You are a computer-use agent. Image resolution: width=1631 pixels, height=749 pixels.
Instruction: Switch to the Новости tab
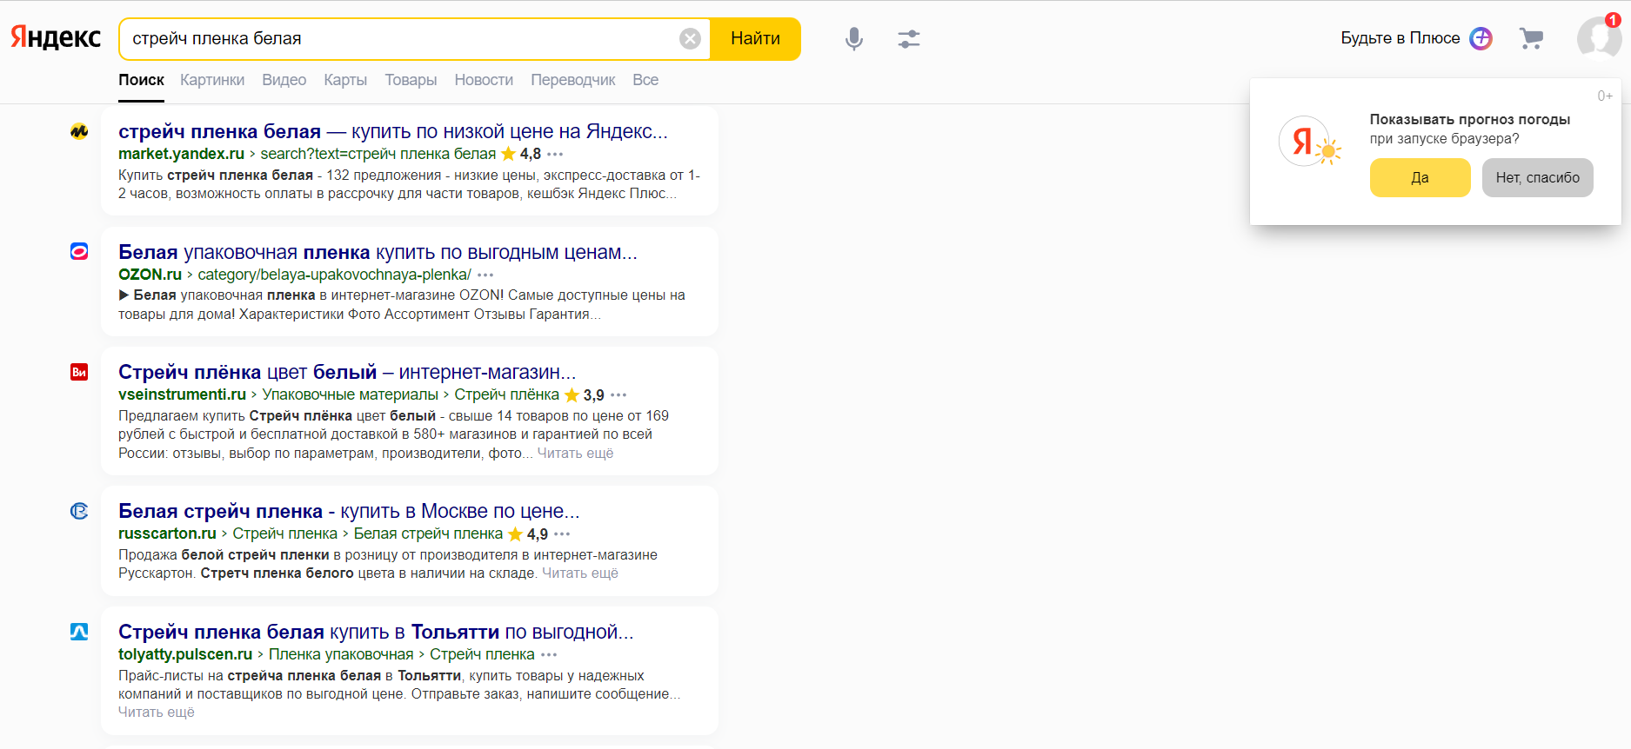pos(484,80)
